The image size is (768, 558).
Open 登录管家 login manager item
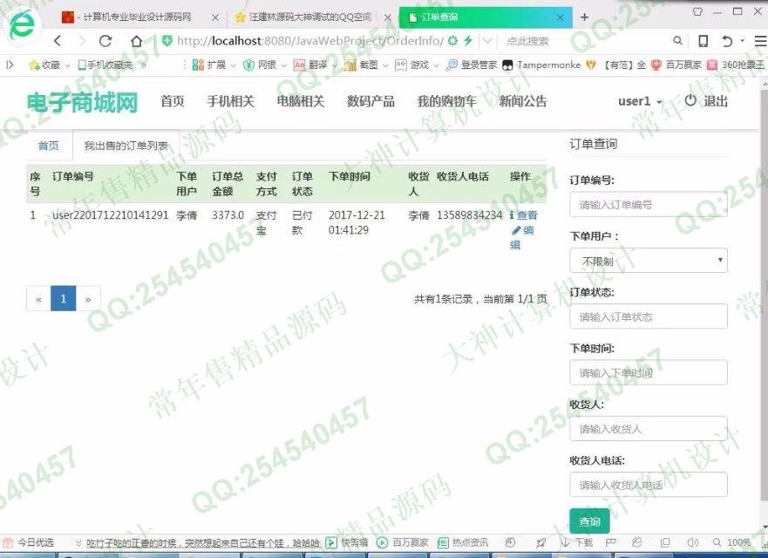point(472,65)
